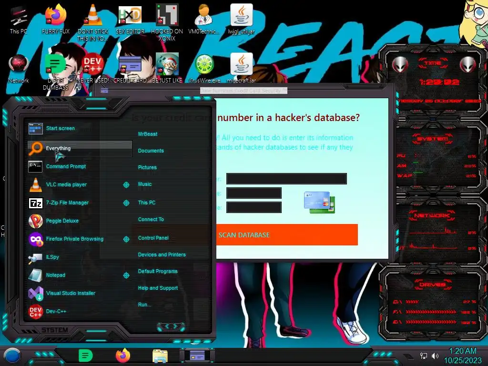
Task: Open Devices and Printers
Action: [x=162, y=254]
